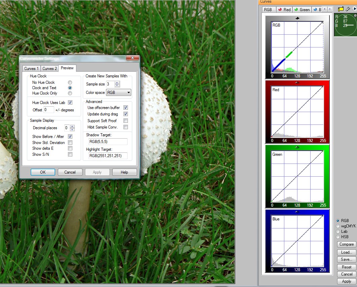Viewport: 357px width, 287px height.
Task: Switch to the Curves 2 tab
Action: pos(49,69)
